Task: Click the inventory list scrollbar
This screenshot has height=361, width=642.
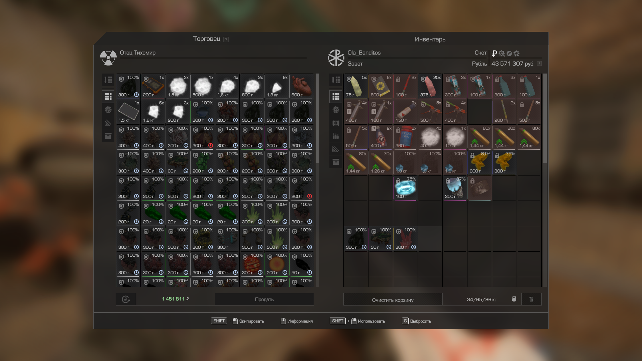Action: pos(545,118)
